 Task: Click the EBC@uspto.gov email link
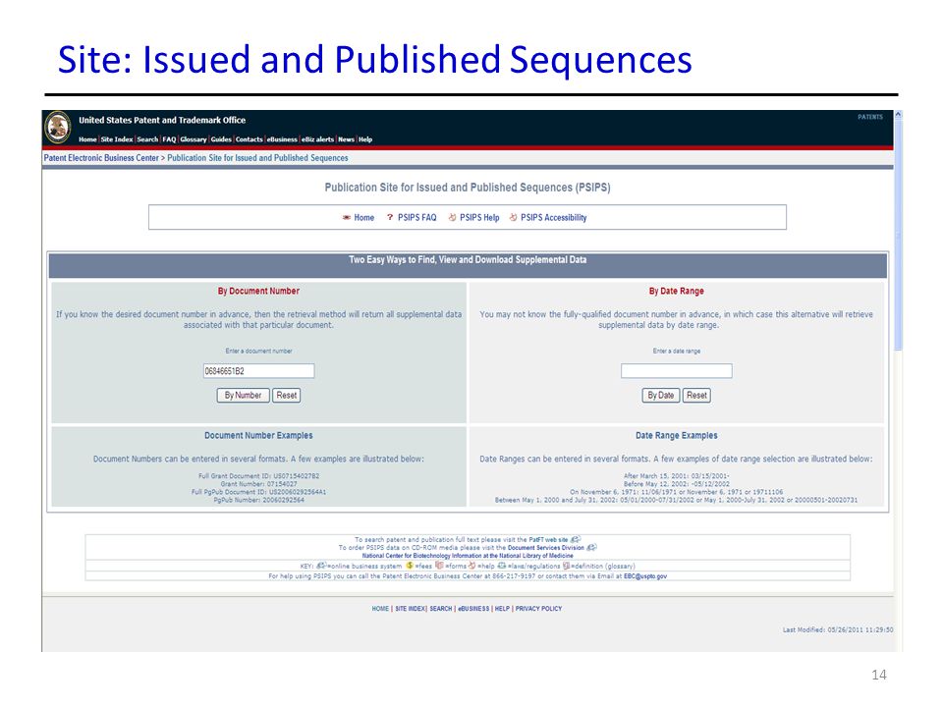tap(644, 576)
